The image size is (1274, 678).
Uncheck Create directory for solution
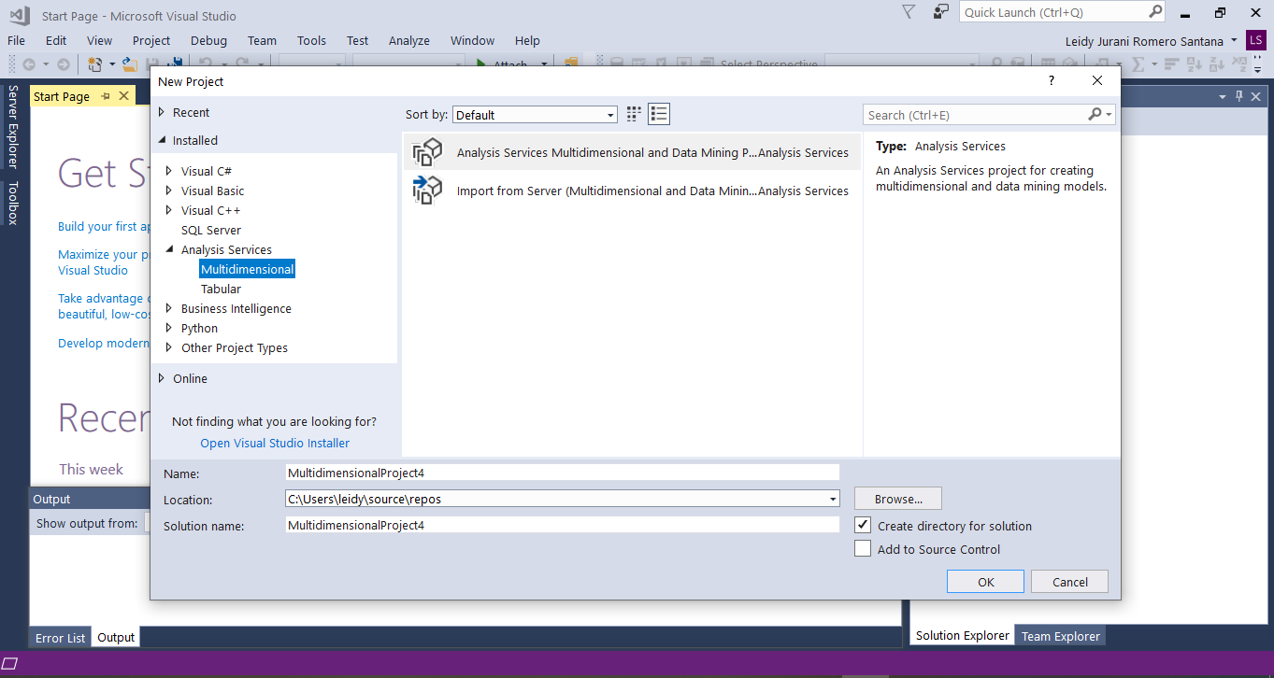click(x=863, y=526)
